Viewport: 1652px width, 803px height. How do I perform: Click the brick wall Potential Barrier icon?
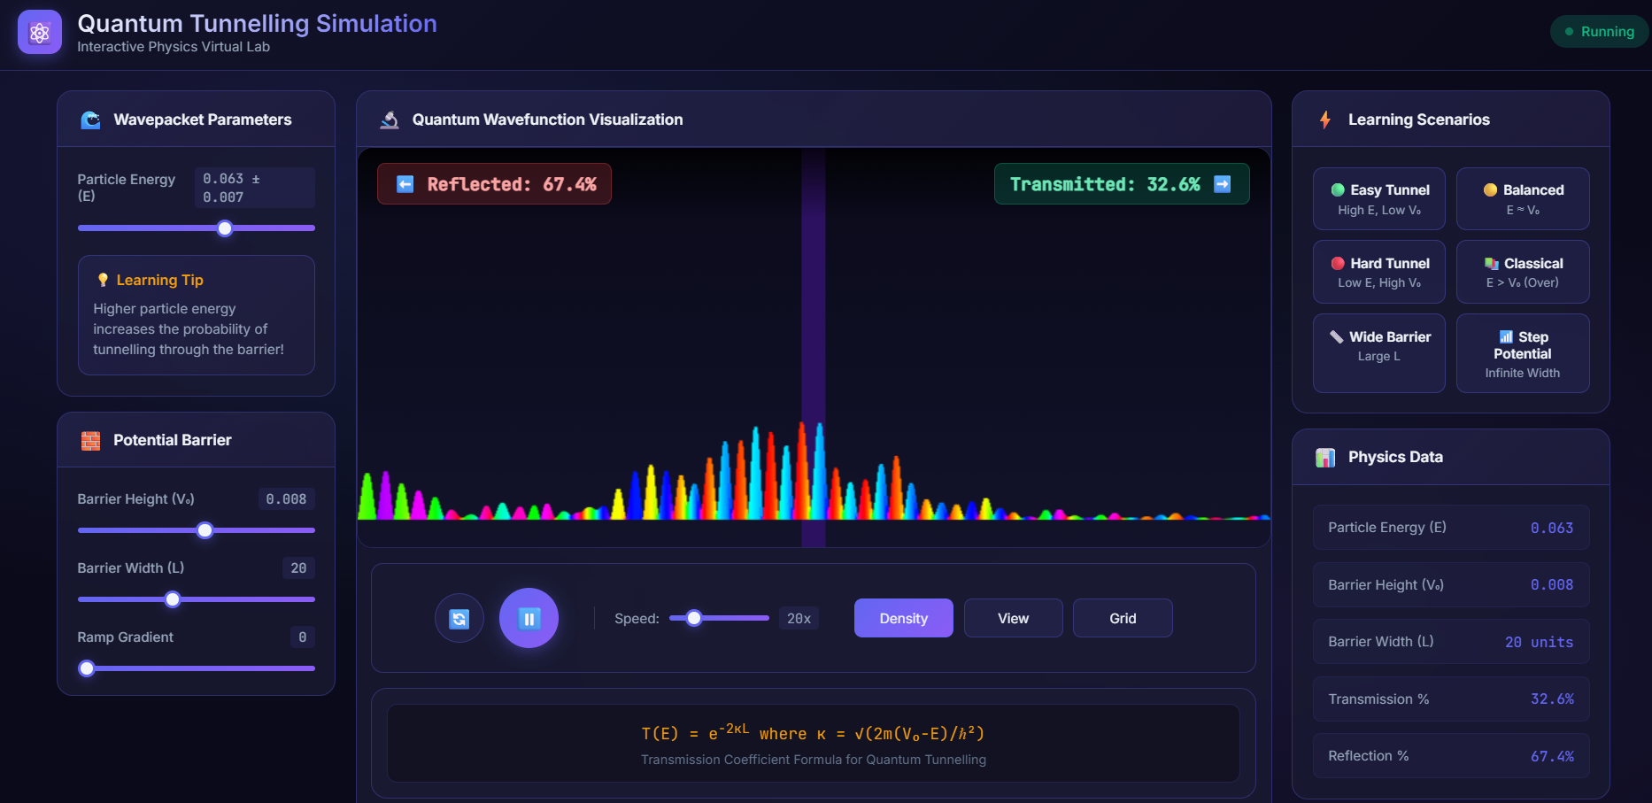(x=90, y=441)
